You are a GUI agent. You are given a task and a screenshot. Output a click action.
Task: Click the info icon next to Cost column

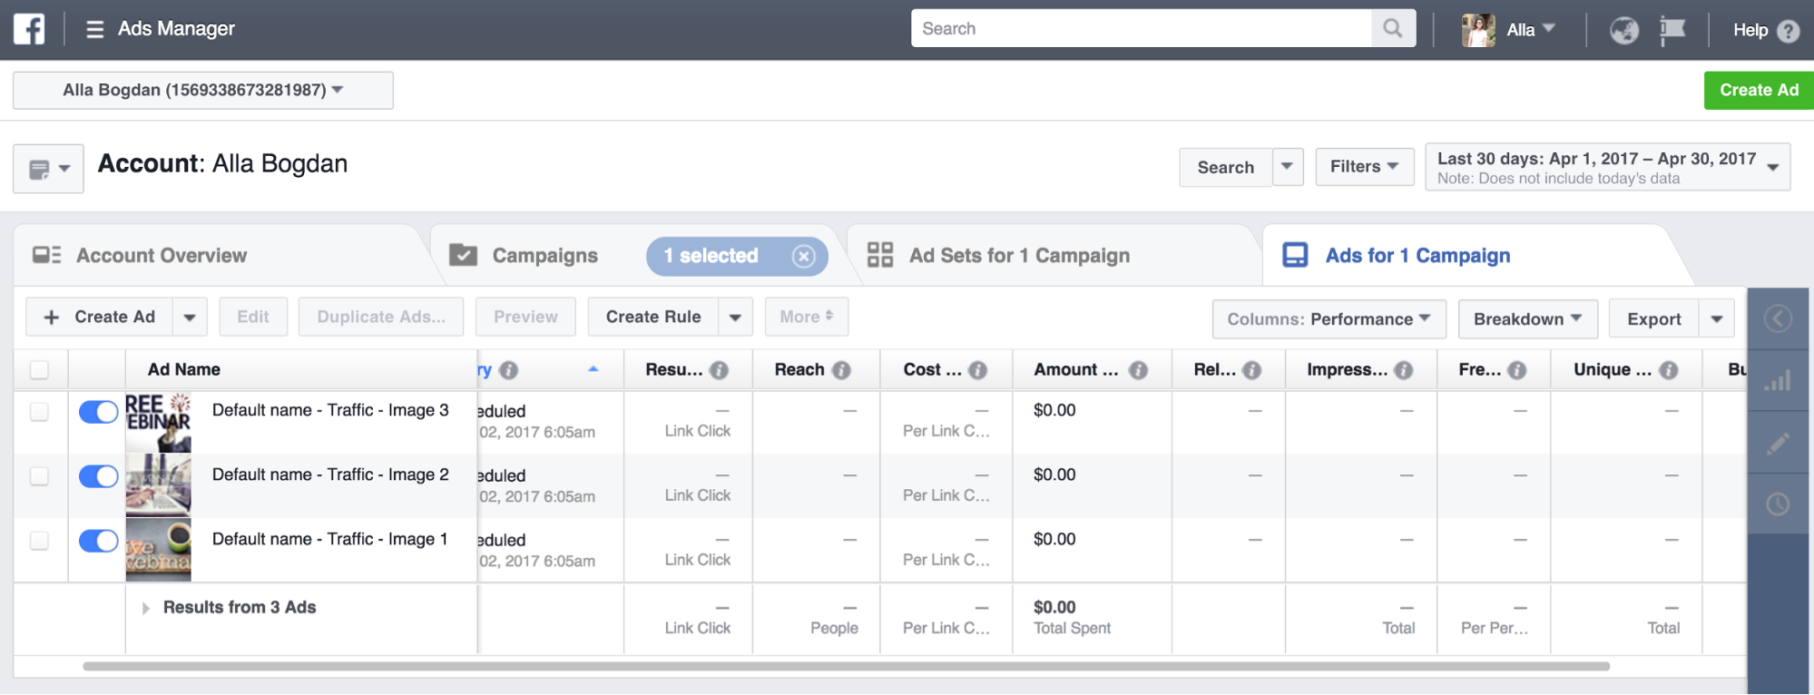[977, 370]
